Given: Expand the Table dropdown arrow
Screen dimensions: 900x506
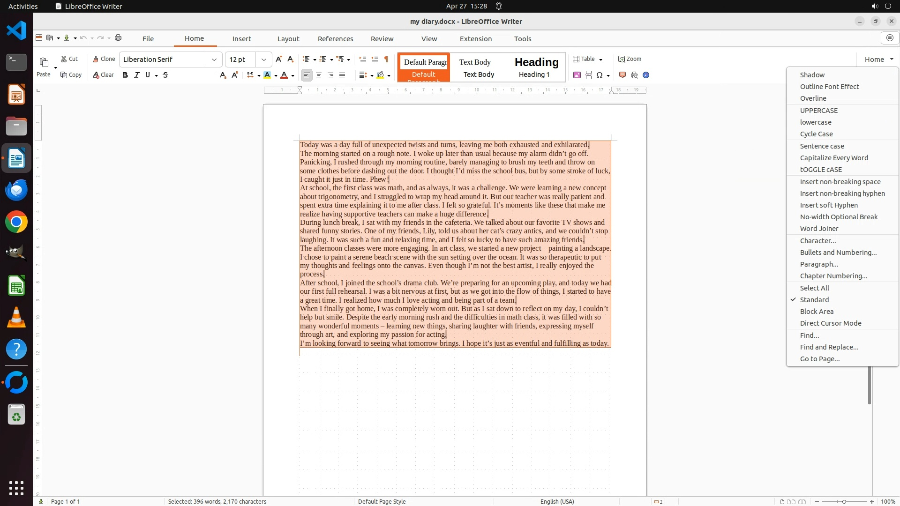Looking at the screenshot, I should (601, 60).
